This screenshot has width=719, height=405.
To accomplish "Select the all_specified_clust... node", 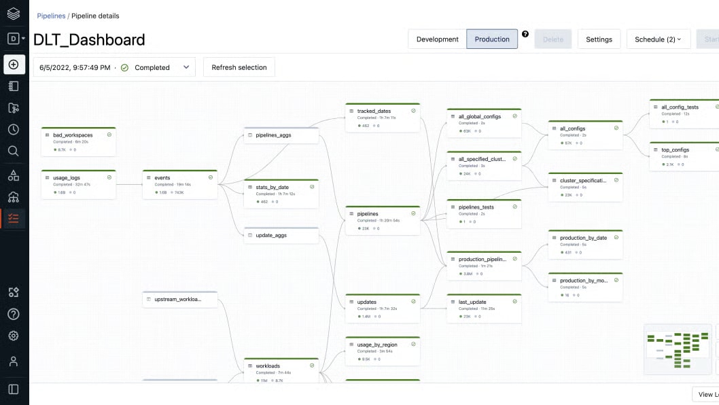I will [484, 166].
